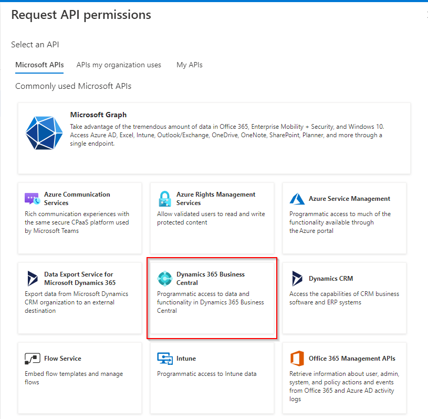The width and height of the screenshot is (428, 419).
Task: Switch to the Microsoft APIs tab
Action: (x=39, y=65)
